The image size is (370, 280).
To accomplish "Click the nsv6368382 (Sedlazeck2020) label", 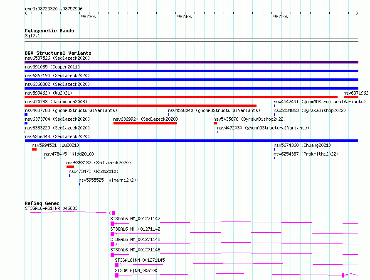I will tap(57, 84).
